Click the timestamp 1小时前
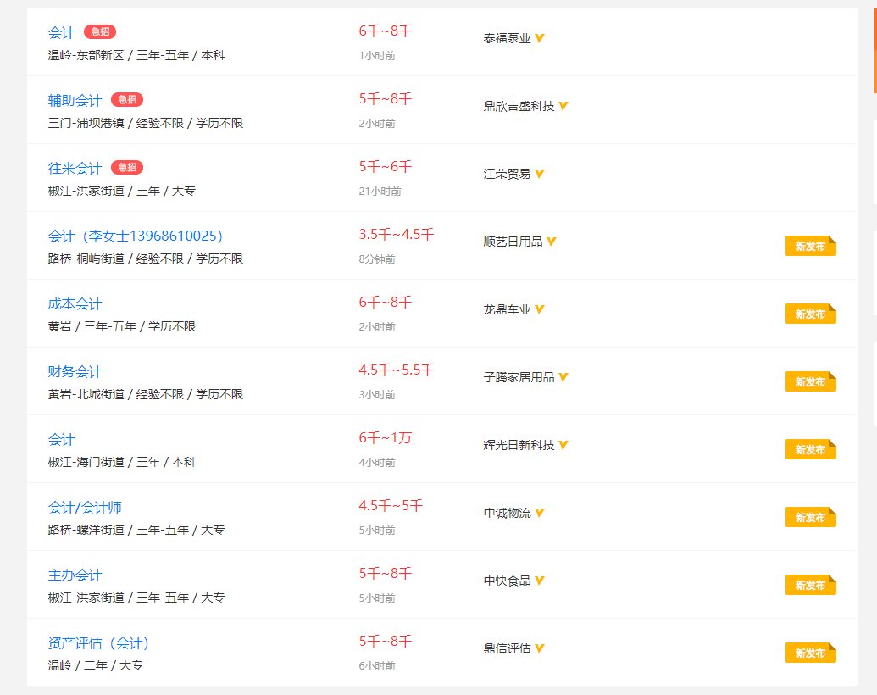This screenshot has height=695, width=877. (x=377, y=56)
